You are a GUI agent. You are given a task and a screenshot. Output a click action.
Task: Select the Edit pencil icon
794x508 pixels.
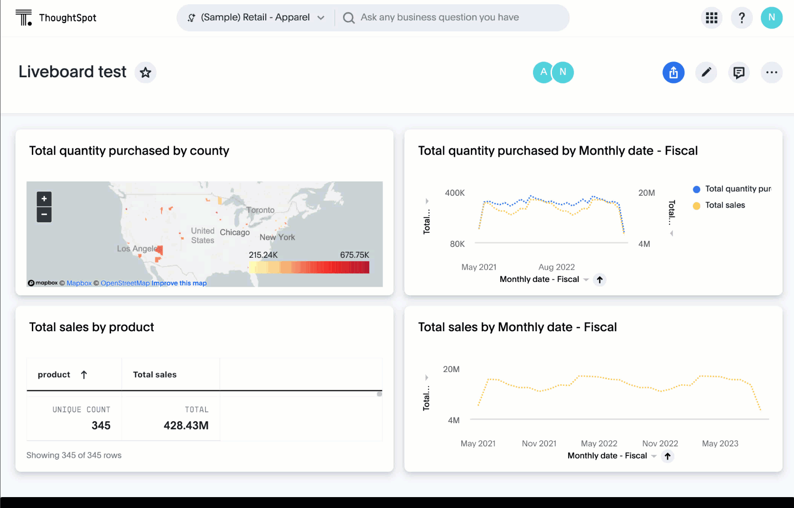point(706,73)
